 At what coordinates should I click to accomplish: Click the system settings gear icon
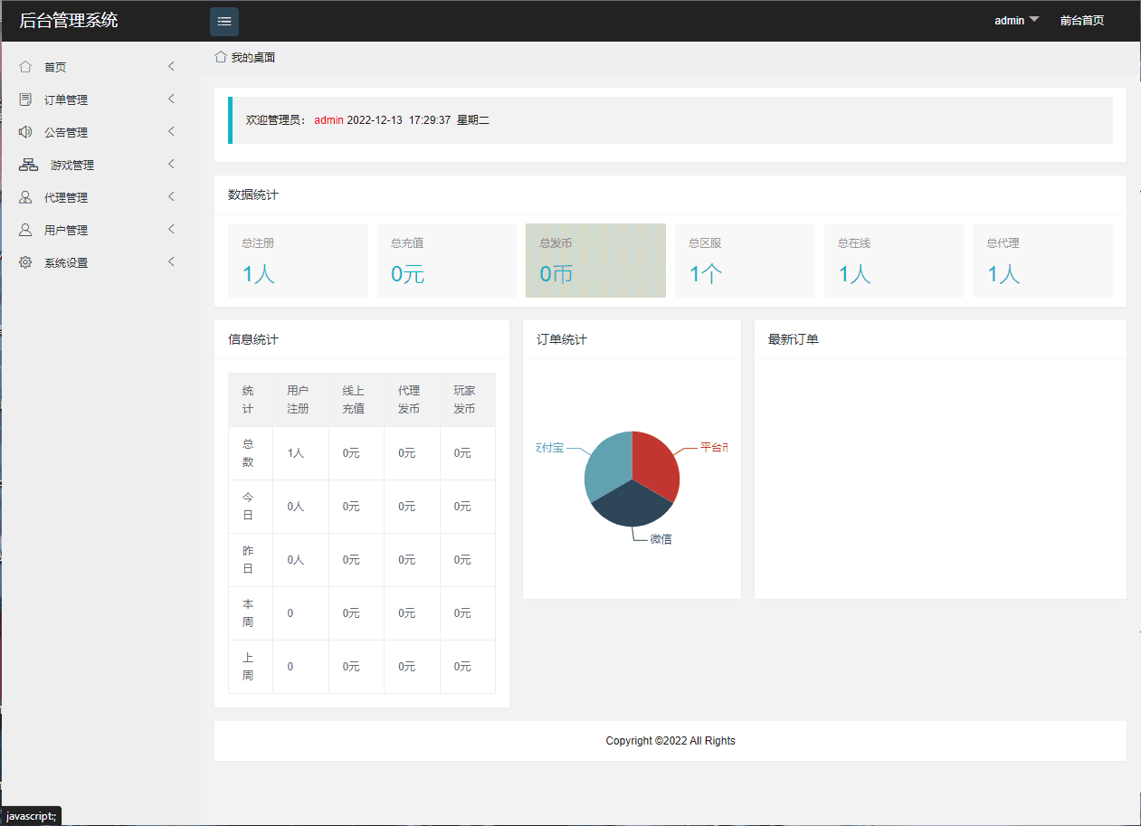tap(25, 262)
